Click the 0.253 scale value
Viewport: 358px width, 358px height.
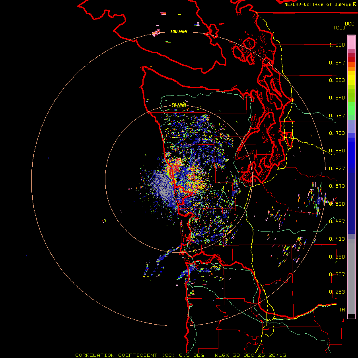[x=337, y=292]
